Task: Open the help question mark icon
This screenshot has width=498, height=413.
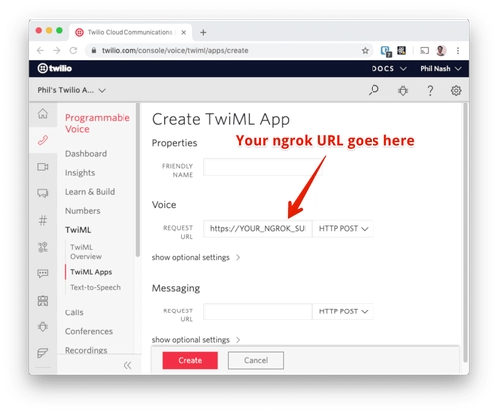Action: (x=430, y=90)
